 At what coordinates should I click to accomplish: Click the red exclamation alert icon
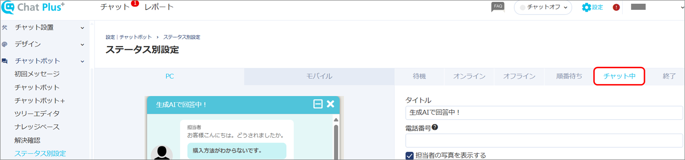pyautogui.click(x=616, y=7)
